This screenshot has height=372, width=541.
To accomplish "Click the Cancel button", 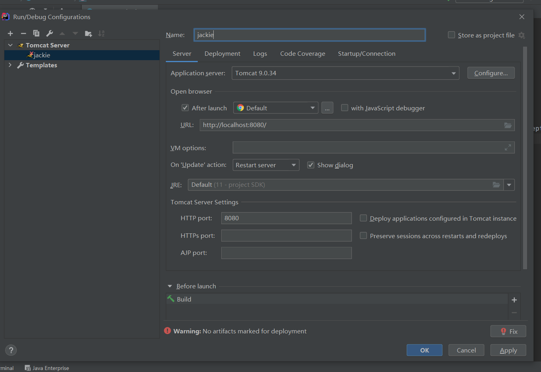I will tap(466, 350).
